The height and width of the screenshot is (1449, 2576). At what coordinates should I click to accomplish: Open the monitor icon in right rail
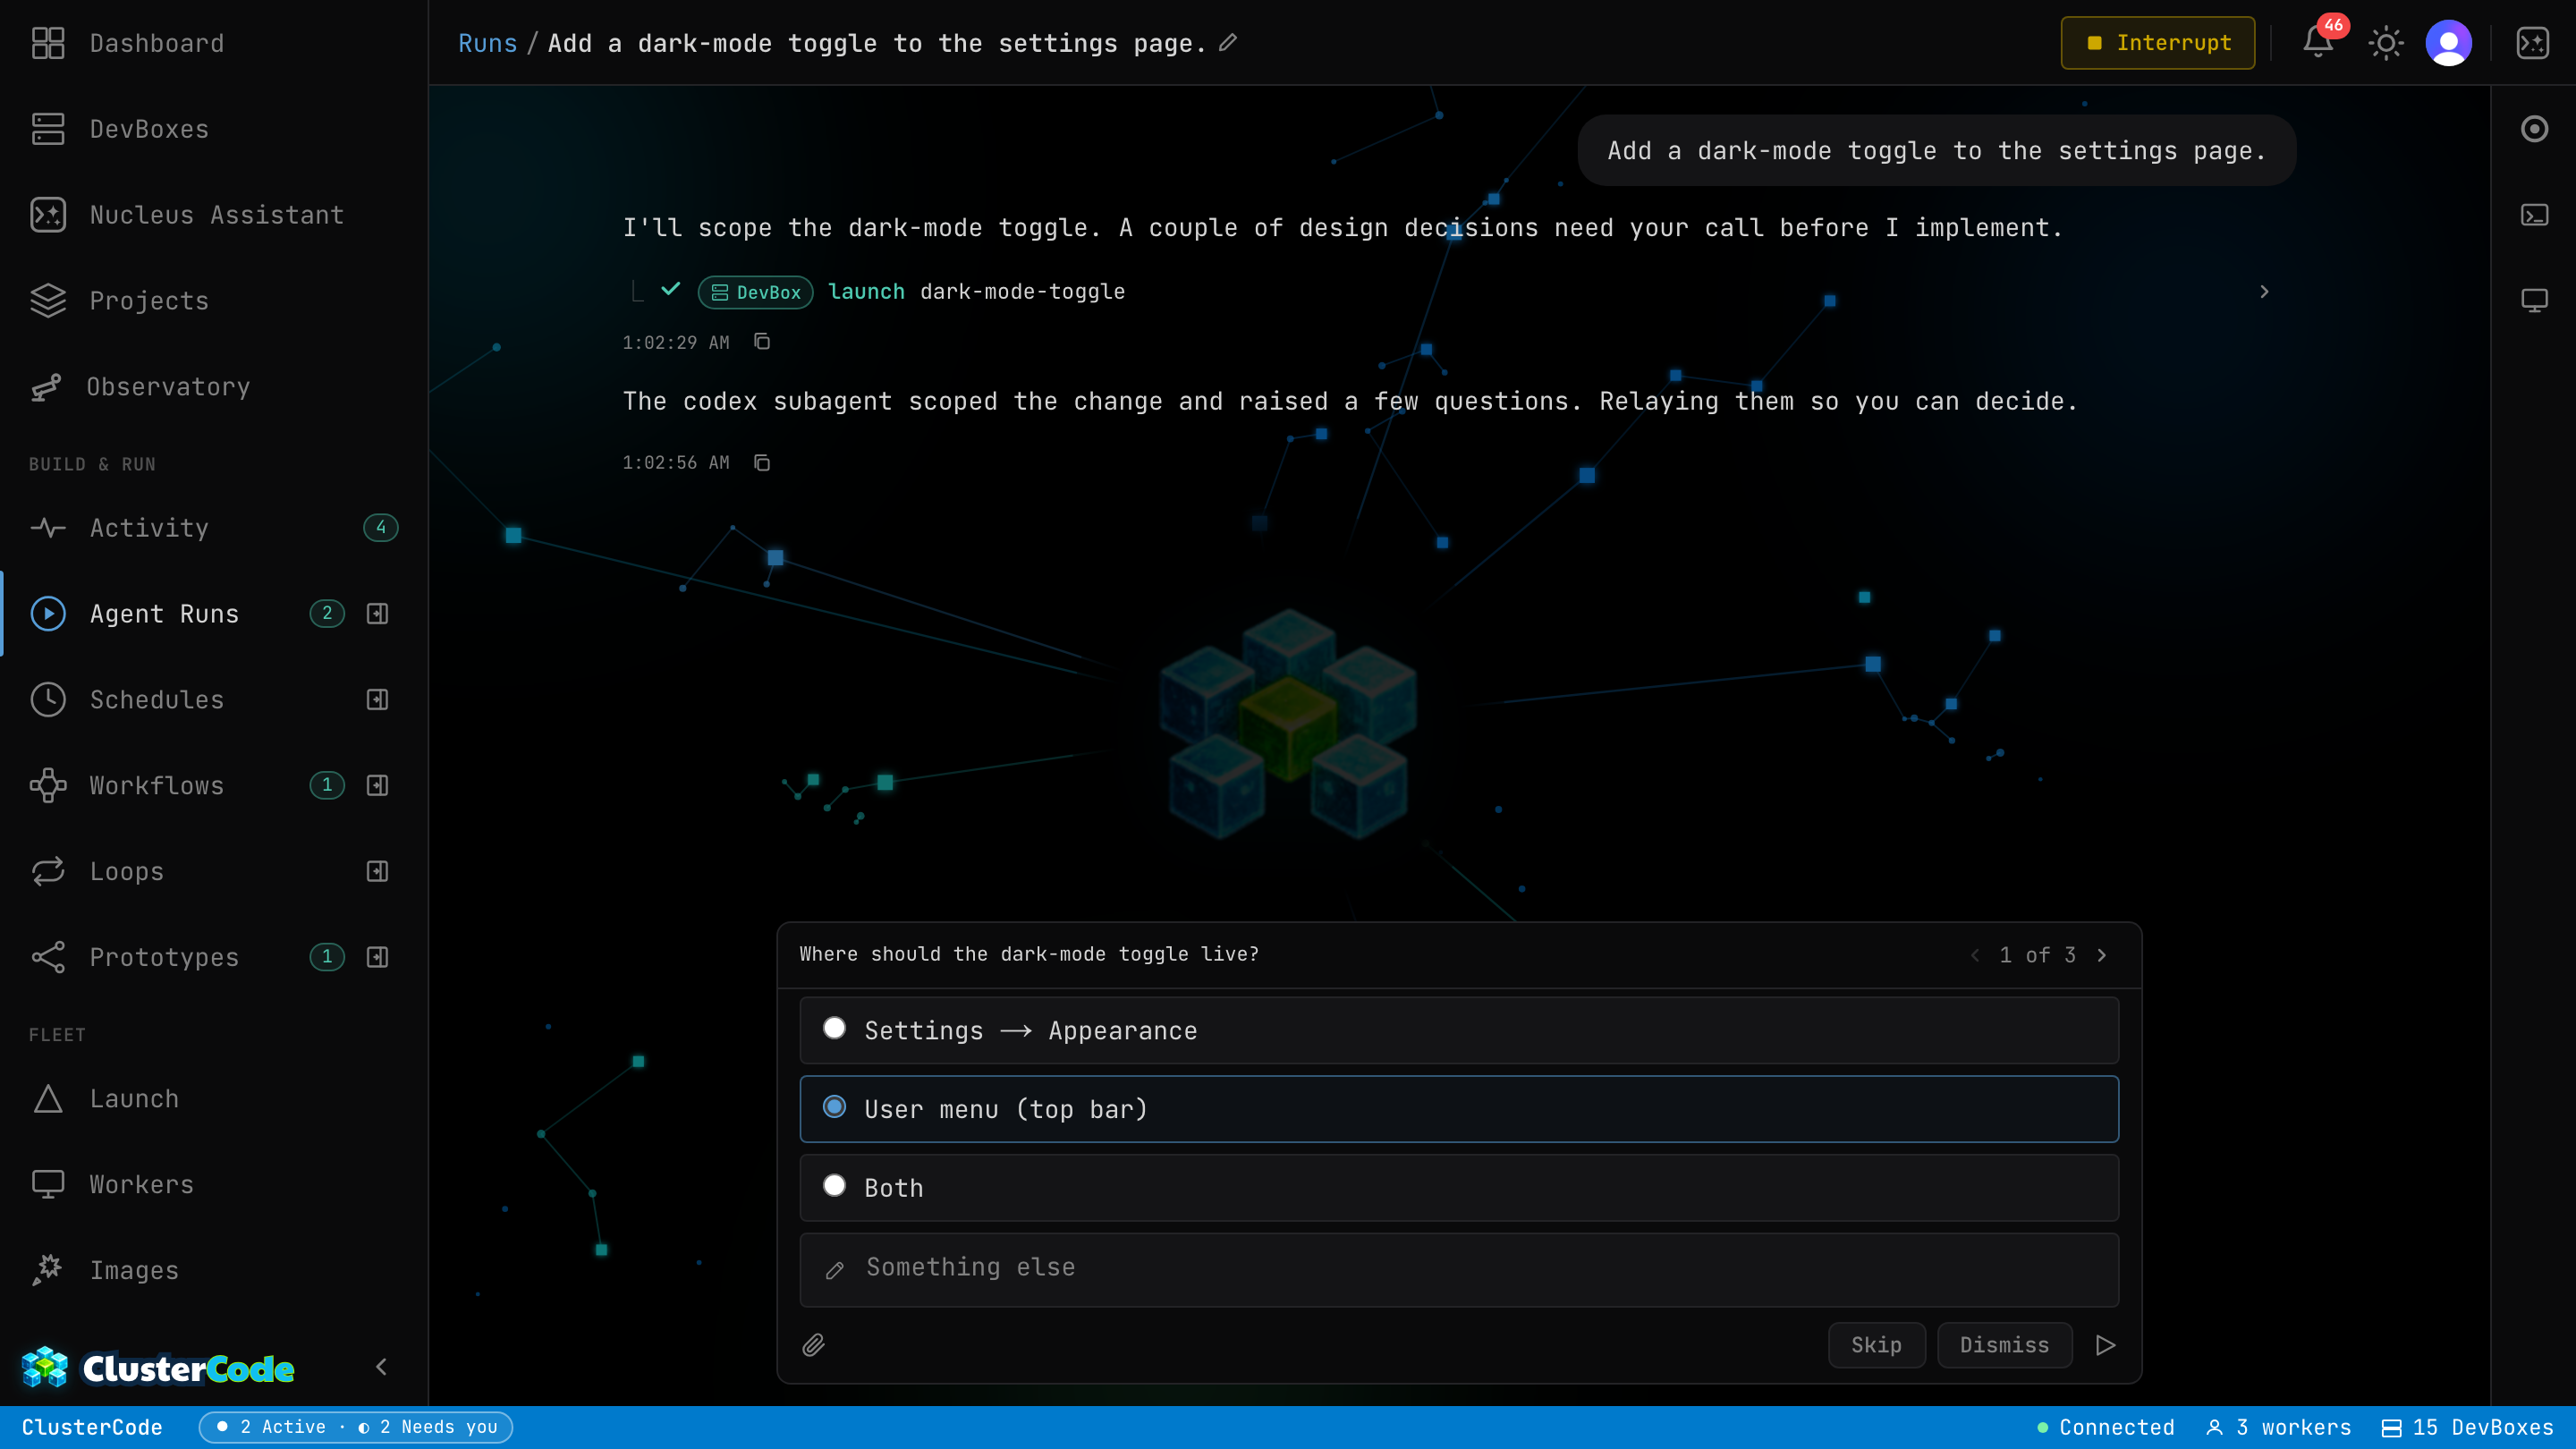tap(2534, 301)
